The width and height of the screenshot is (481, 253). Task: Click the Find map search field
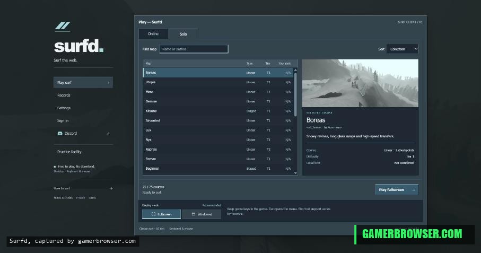coord(194,49)
